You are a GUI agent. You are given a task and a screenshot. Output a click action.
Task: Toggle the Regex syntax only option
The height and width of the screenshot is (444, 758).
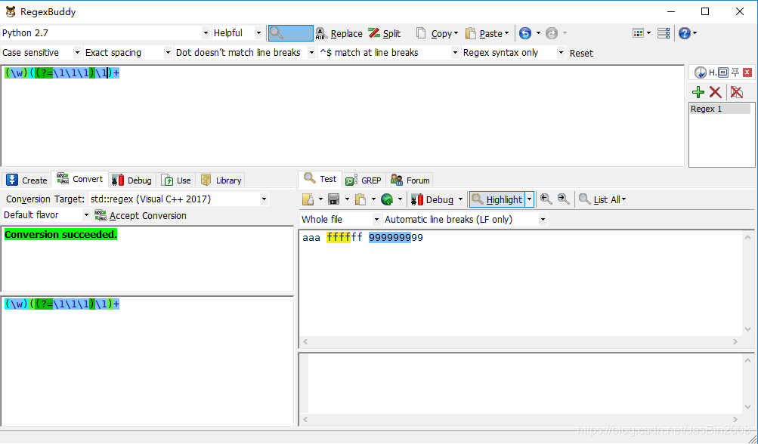(x=513, y=53)
